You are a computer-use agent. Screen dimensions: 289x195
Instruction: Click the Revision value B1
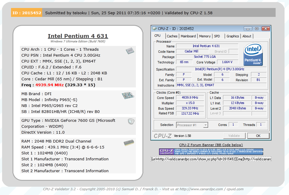[258, 80]
